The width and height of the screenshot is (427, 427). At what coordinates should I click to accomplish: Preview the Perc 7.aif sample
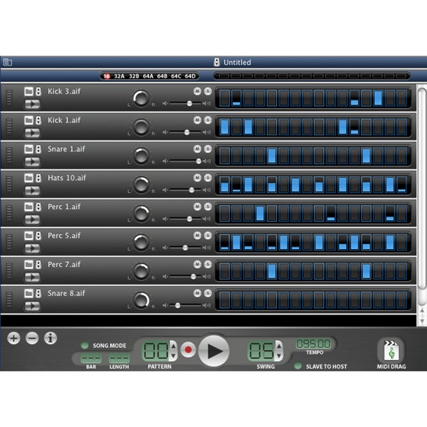32,278
